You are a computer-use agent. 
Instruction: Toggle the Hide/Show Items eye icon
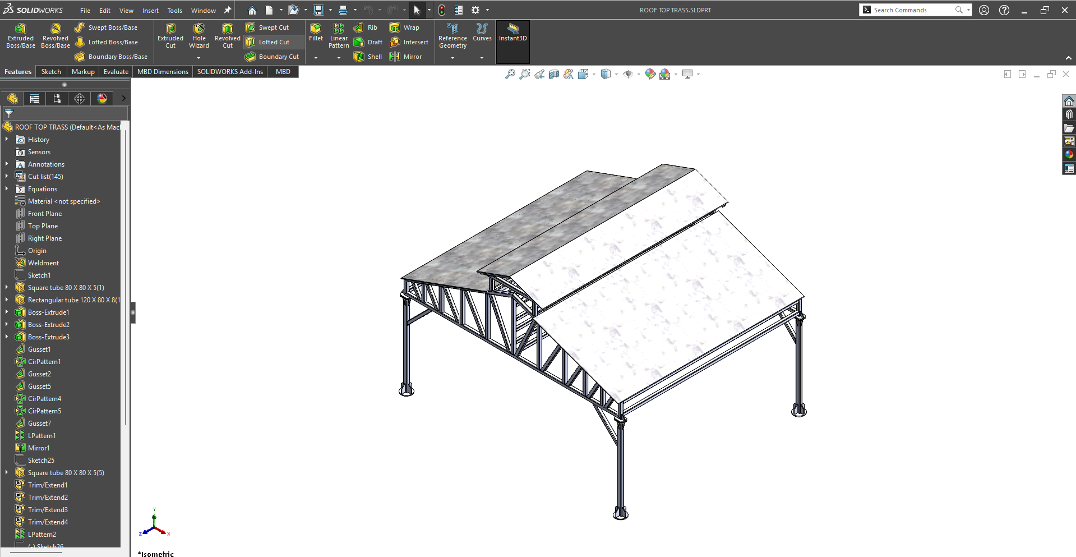tap(628, 74)
